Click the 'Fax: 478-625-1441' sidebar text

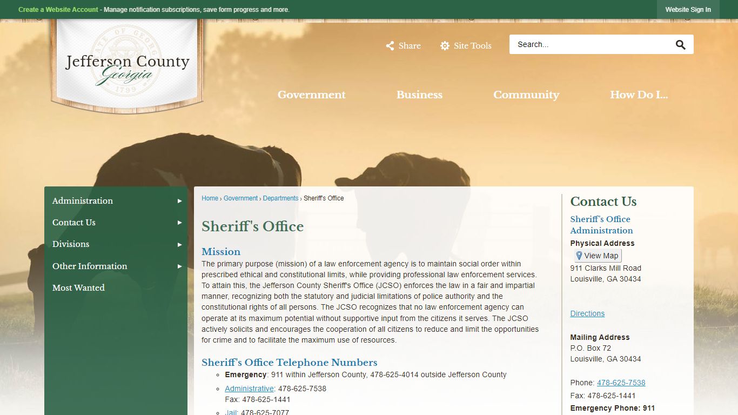[x=603, y=396]
